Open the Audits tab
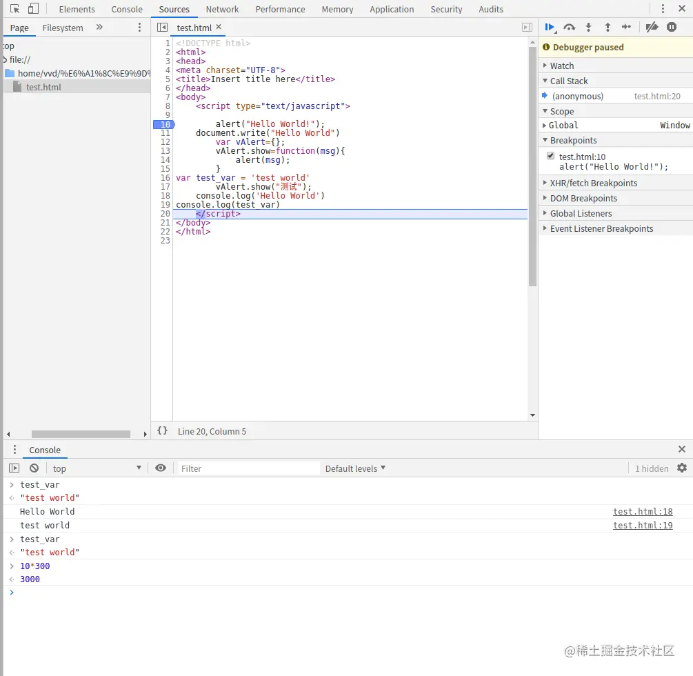Image resolution: width=693 pixels, height=676 pixels. click(490, 9)
